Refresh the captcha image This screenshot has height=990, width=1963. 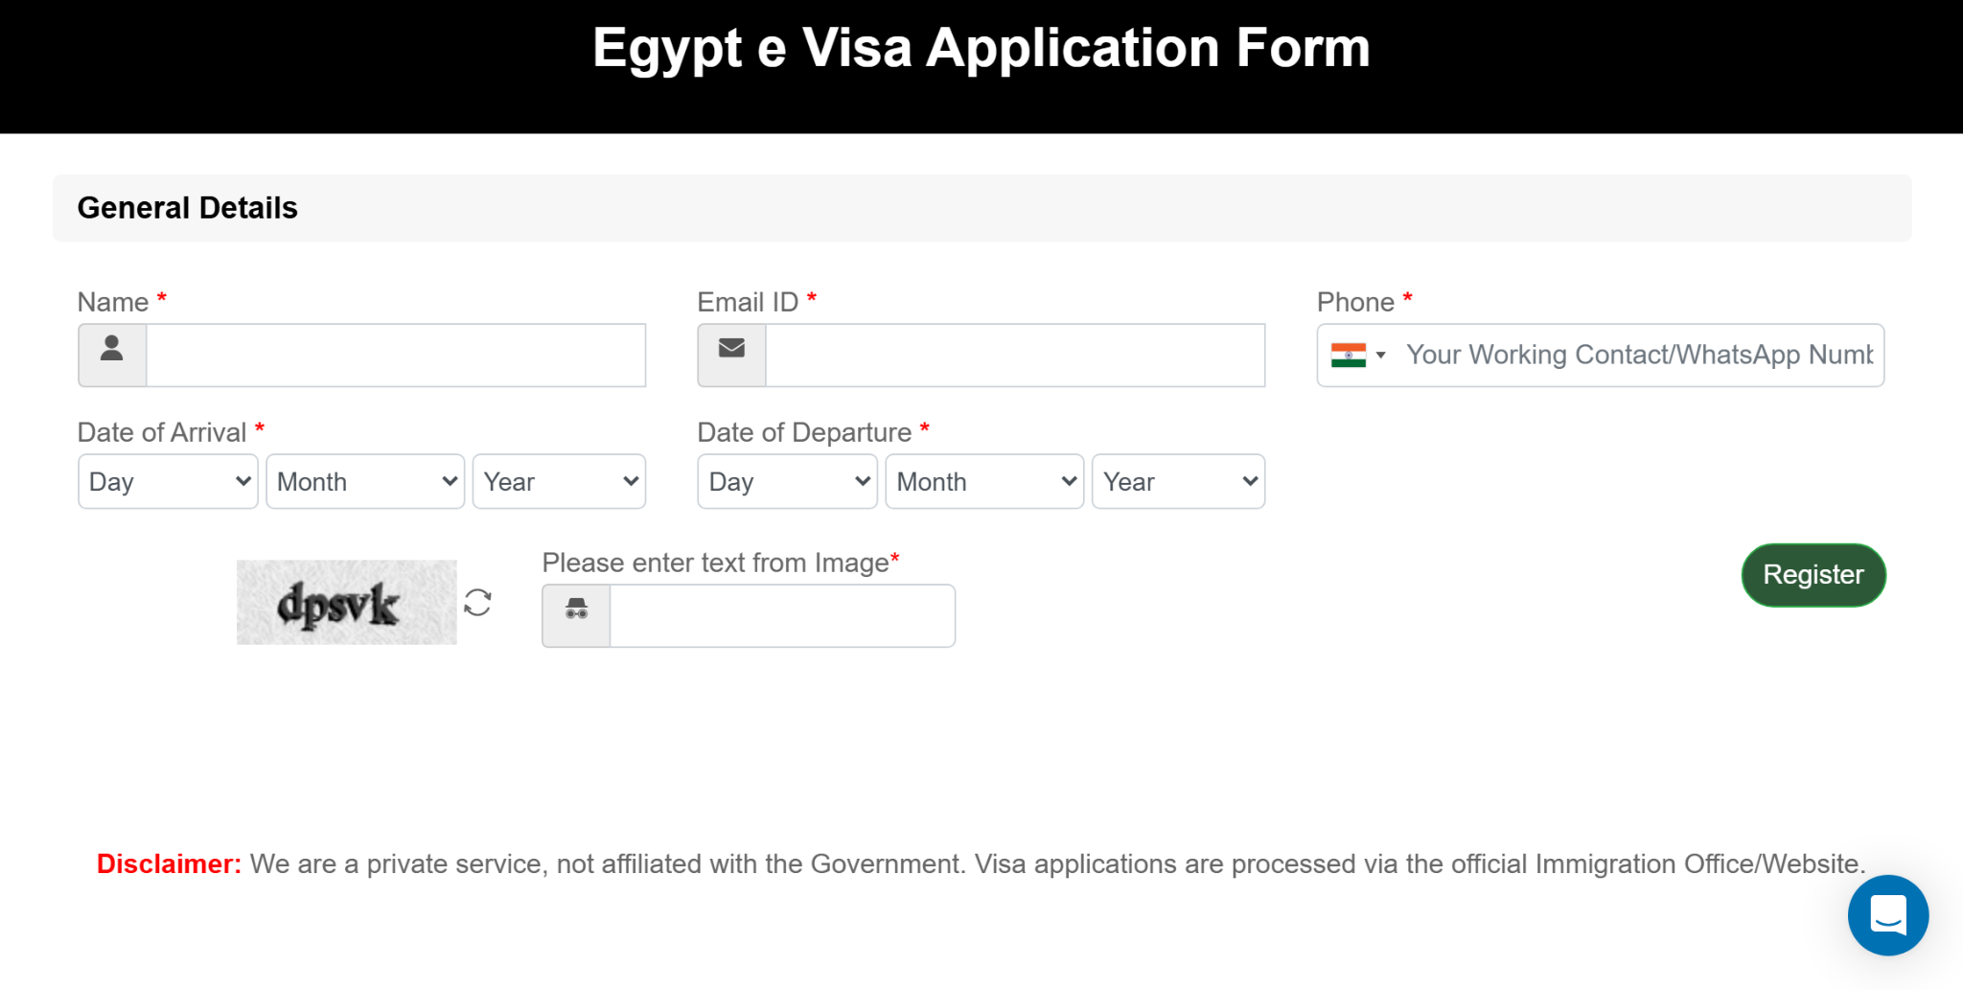pyautogui.click(x=477, y=603)
